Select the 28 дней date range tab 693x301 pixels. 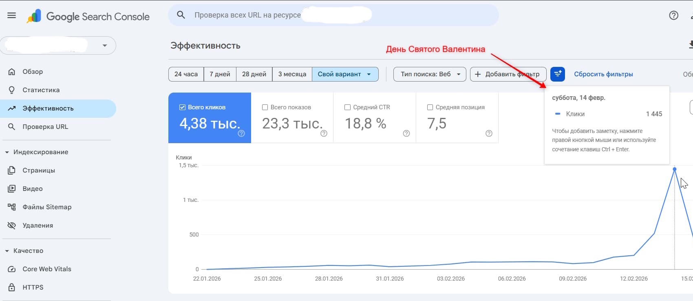(254, 74)
